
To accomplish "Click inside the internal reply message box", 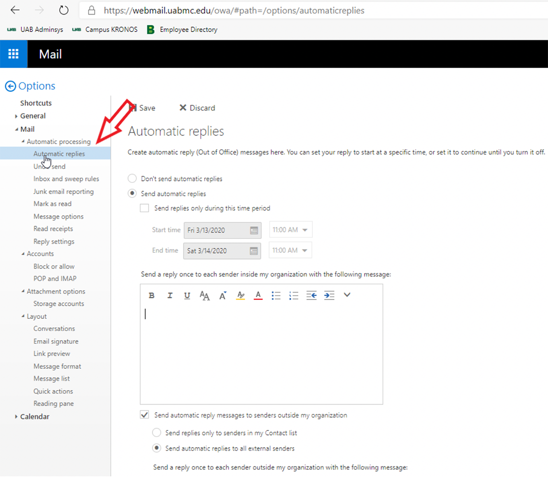I will [x=261, y=353].
